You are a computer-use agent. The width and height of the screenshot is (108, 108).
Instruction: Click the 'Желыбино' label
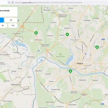click(x=39, y=71)
